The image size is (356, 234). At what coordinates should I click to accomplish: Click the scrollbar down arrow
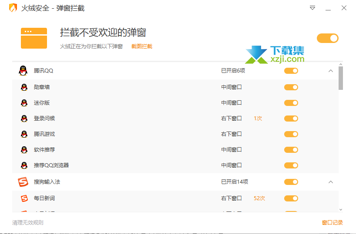[341, 210]
